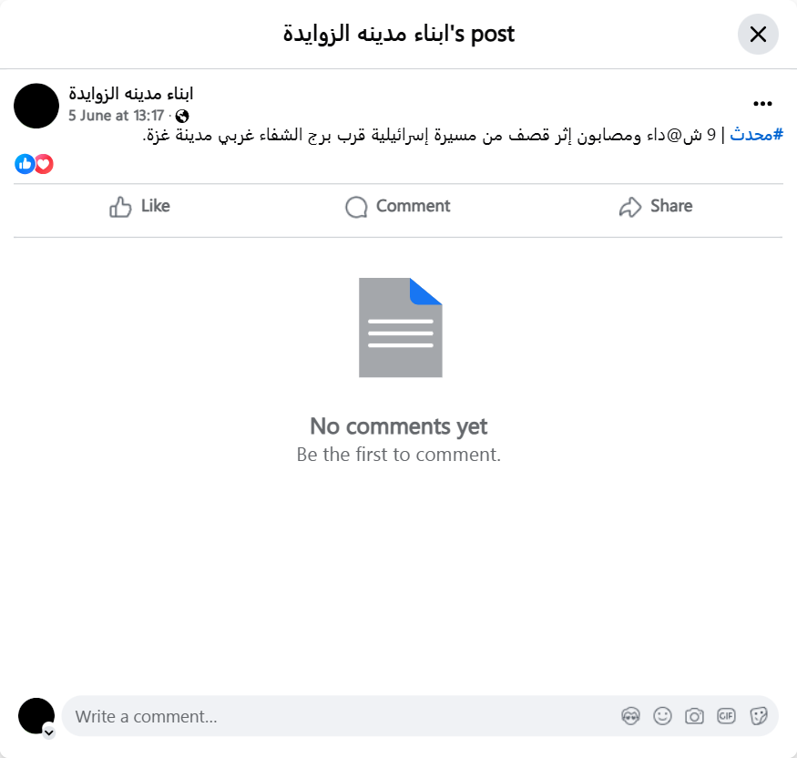Open the three-dot post options menu

pos(762,104)
